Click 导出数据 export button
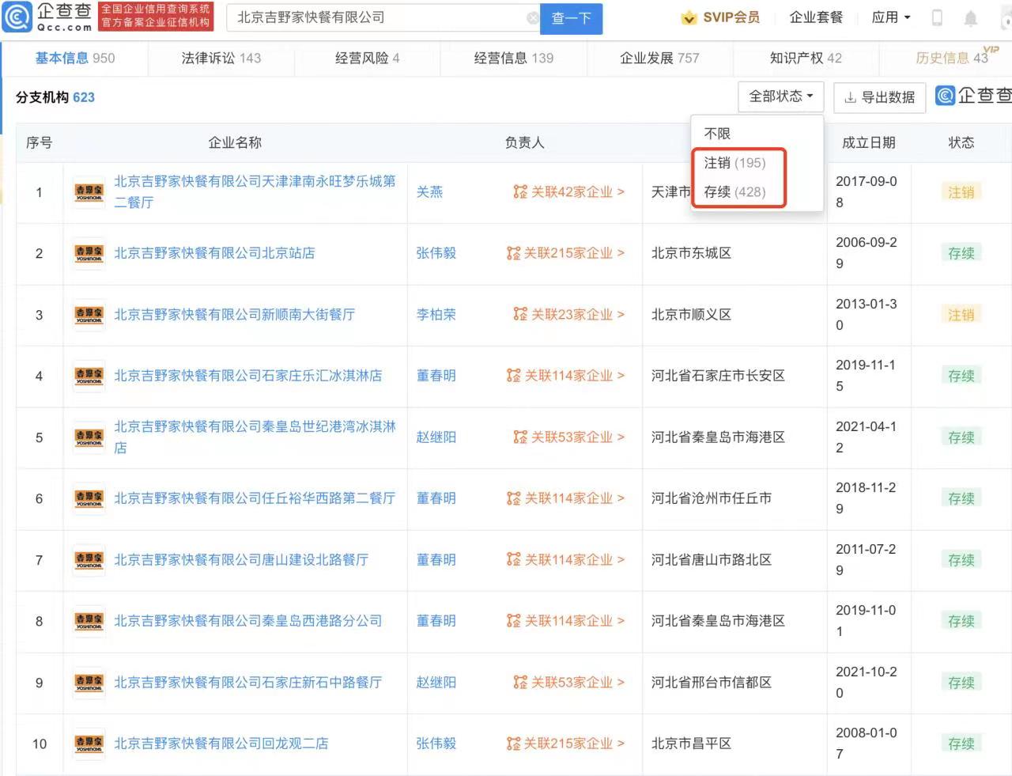The height and width of the screenshot is (776, 1012). 879,97
